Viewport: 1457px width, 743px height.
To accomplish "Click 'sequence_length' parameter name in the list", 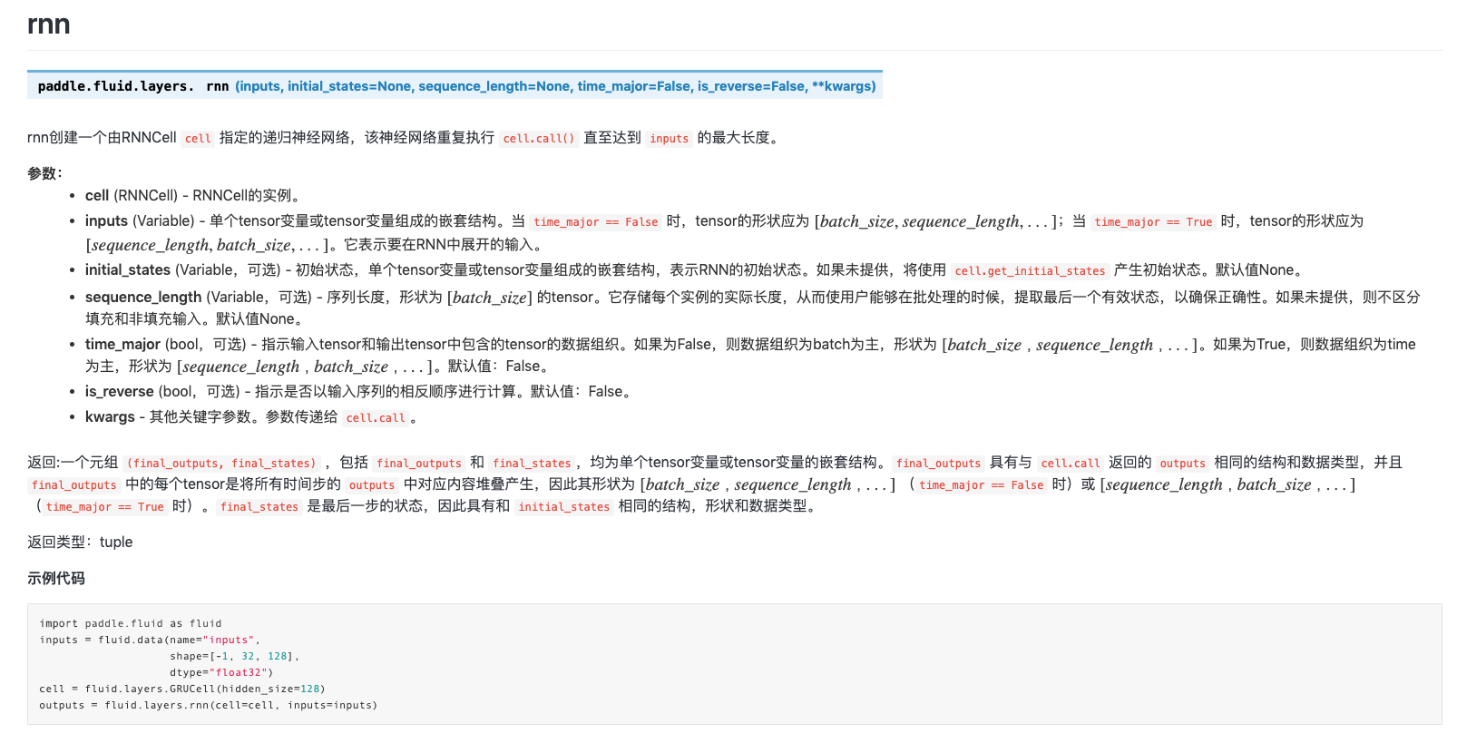I will tap(143, 297).
